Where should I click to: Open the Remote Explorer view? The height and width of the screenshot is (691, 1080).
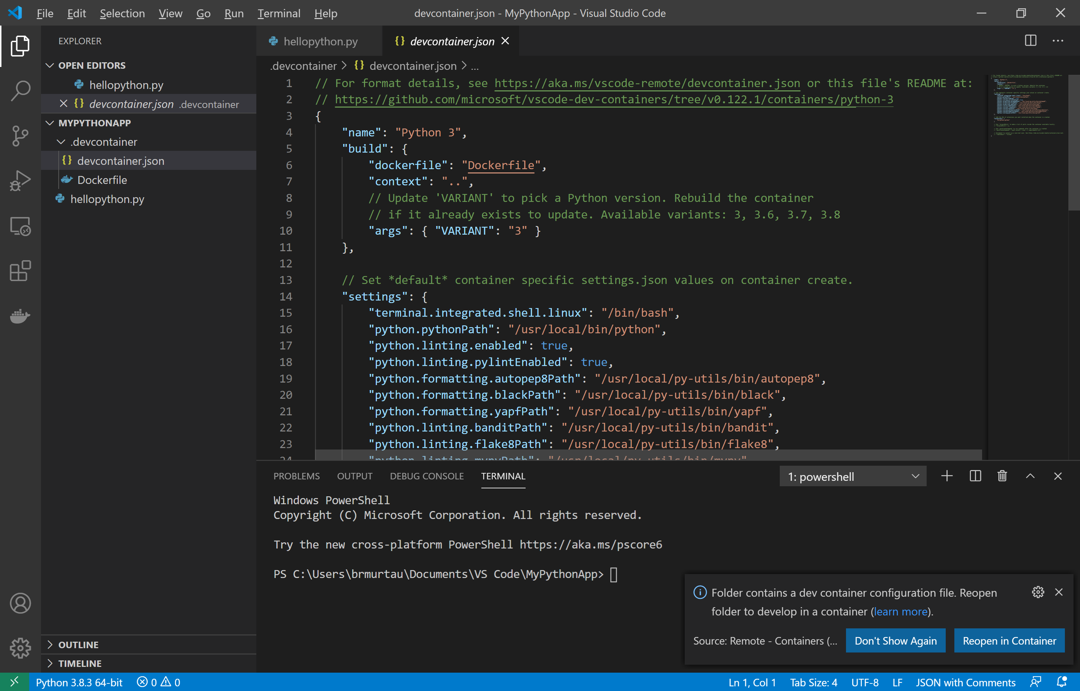coord(20,227)
